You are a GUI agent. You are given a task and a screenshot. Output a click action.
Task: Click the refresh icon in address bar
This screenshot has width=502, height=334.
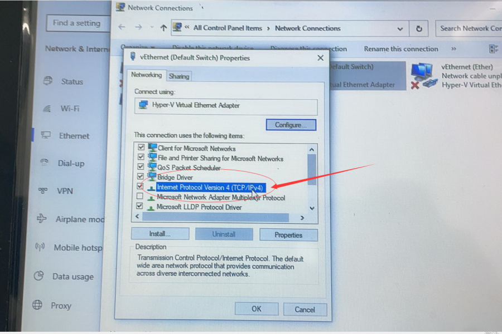coord(418,28)
